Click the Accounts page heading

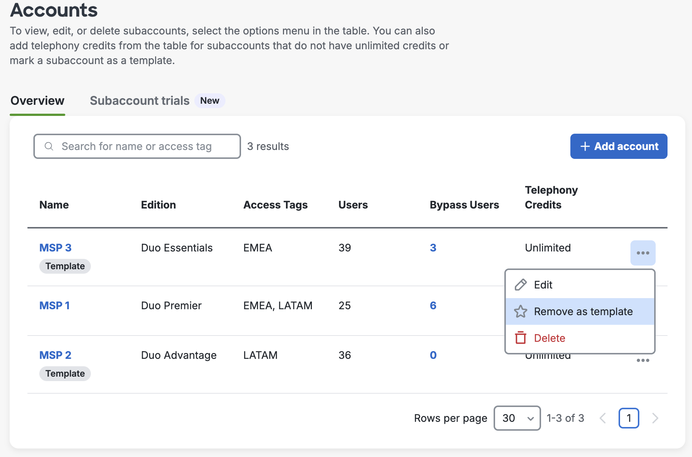[54, 10]
